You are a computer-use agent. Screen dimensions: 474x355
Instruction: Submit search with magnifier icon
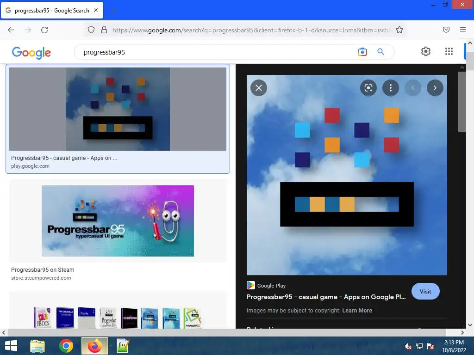[380, 52]
